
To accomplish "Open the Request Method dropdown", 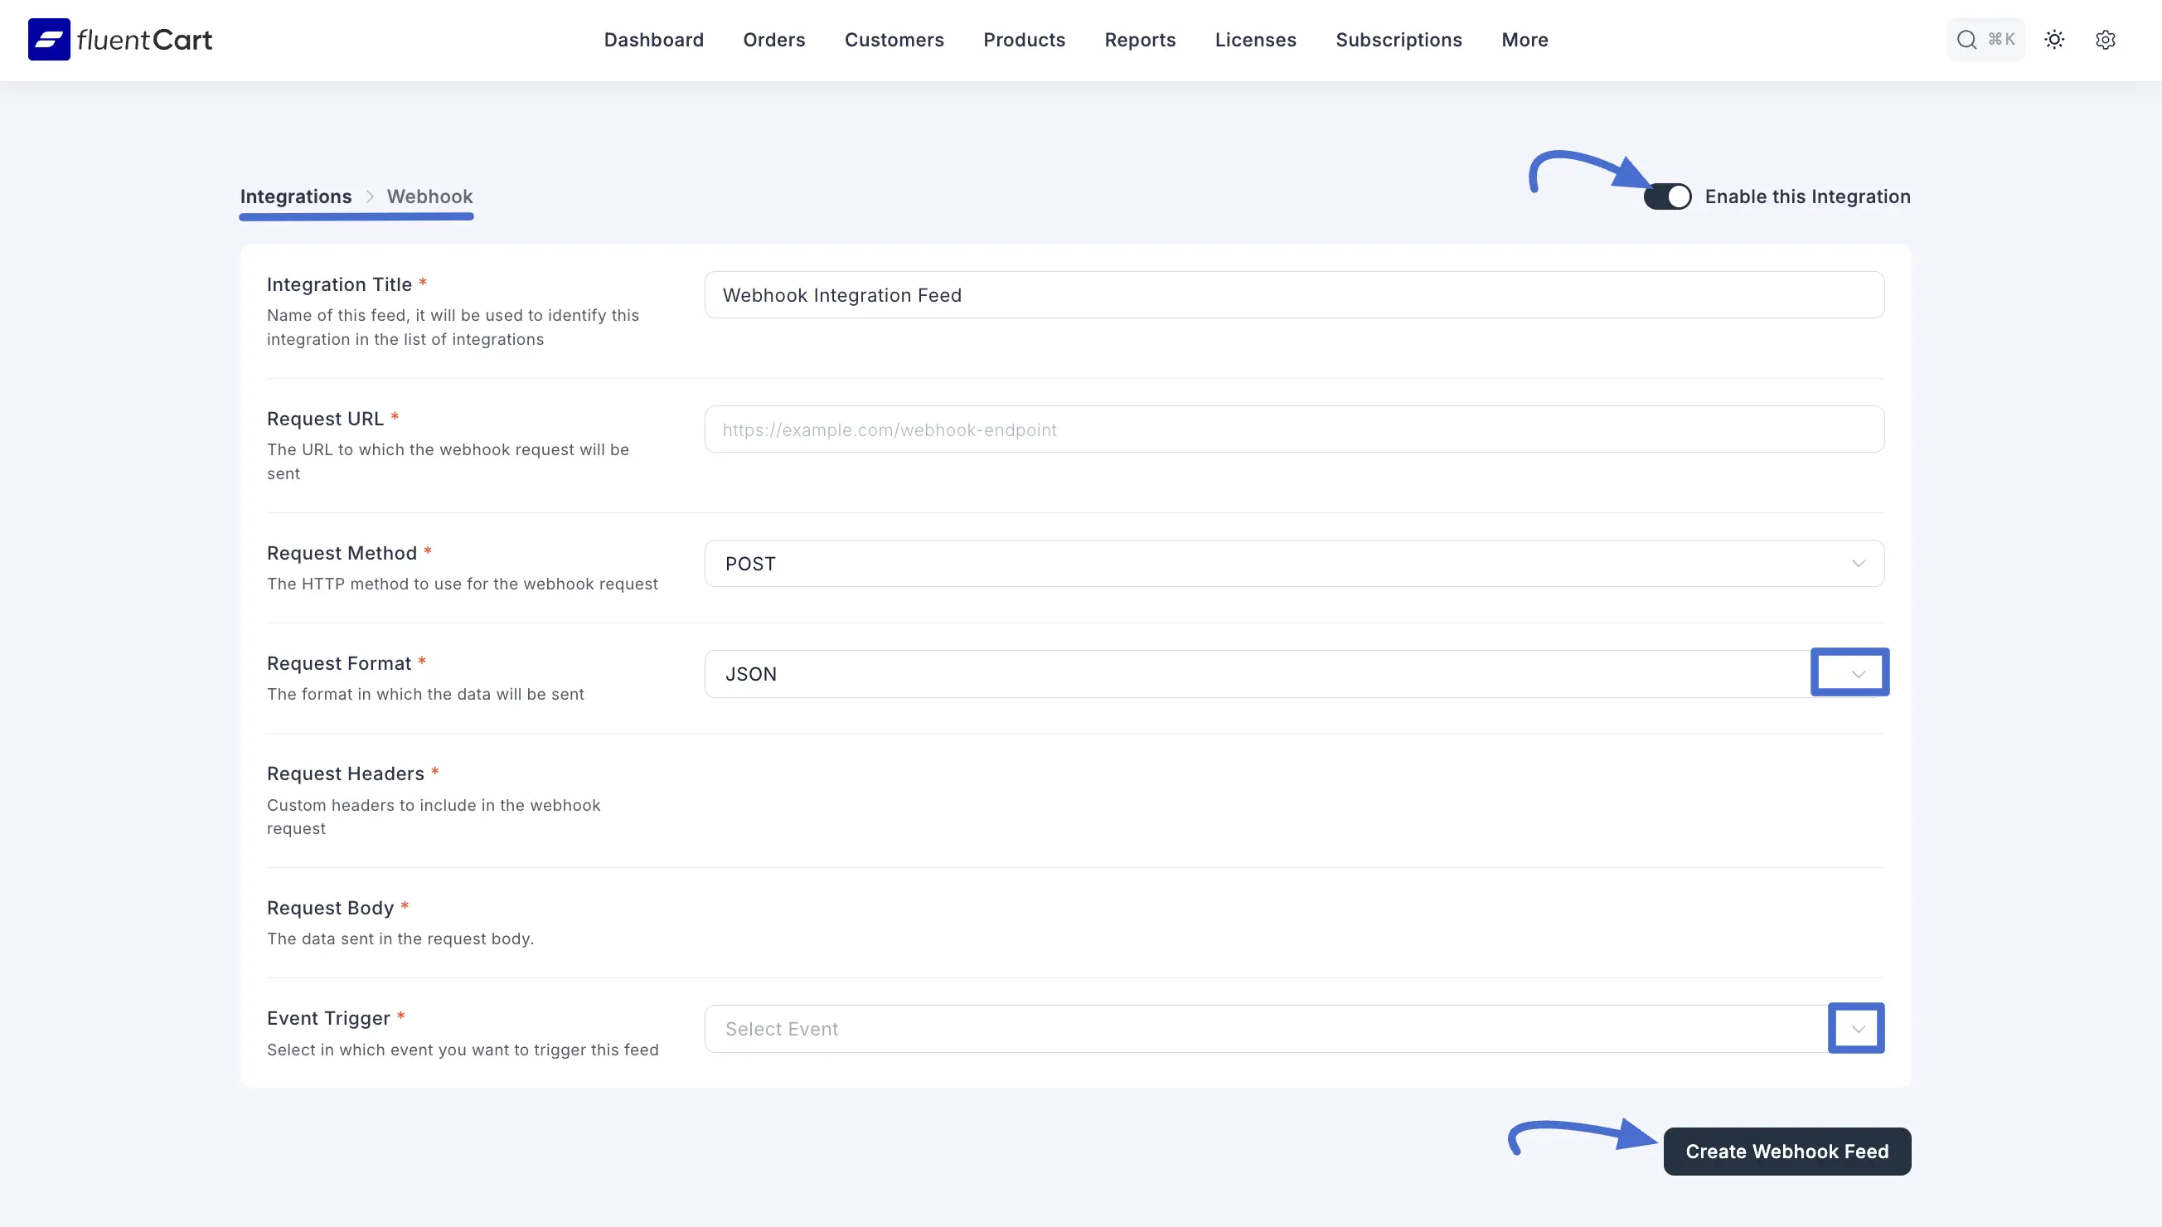I will tap(1293, 564).
